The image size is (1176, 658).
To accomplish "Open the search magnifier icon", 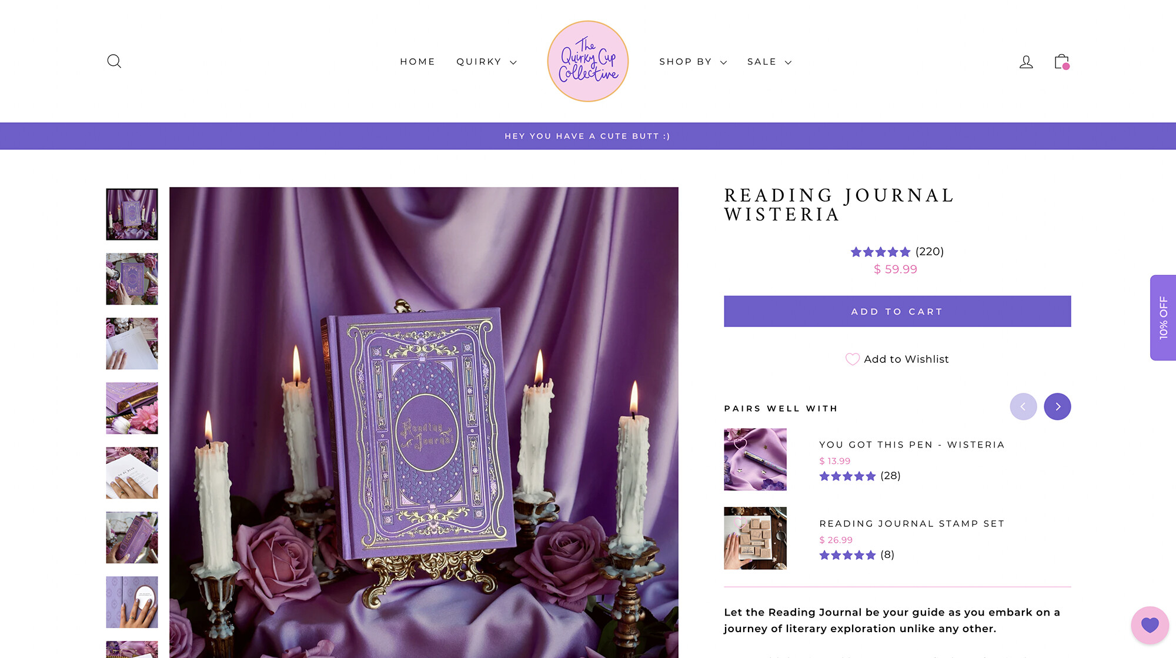I will pos(114,61).
